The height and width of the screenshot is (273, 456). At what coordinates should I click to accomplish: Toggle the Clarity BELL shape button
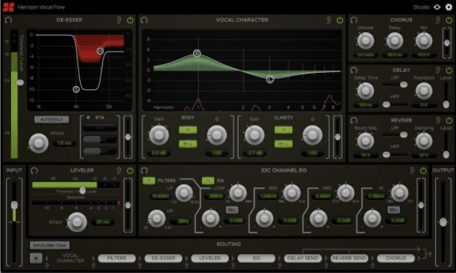(283, 144)
